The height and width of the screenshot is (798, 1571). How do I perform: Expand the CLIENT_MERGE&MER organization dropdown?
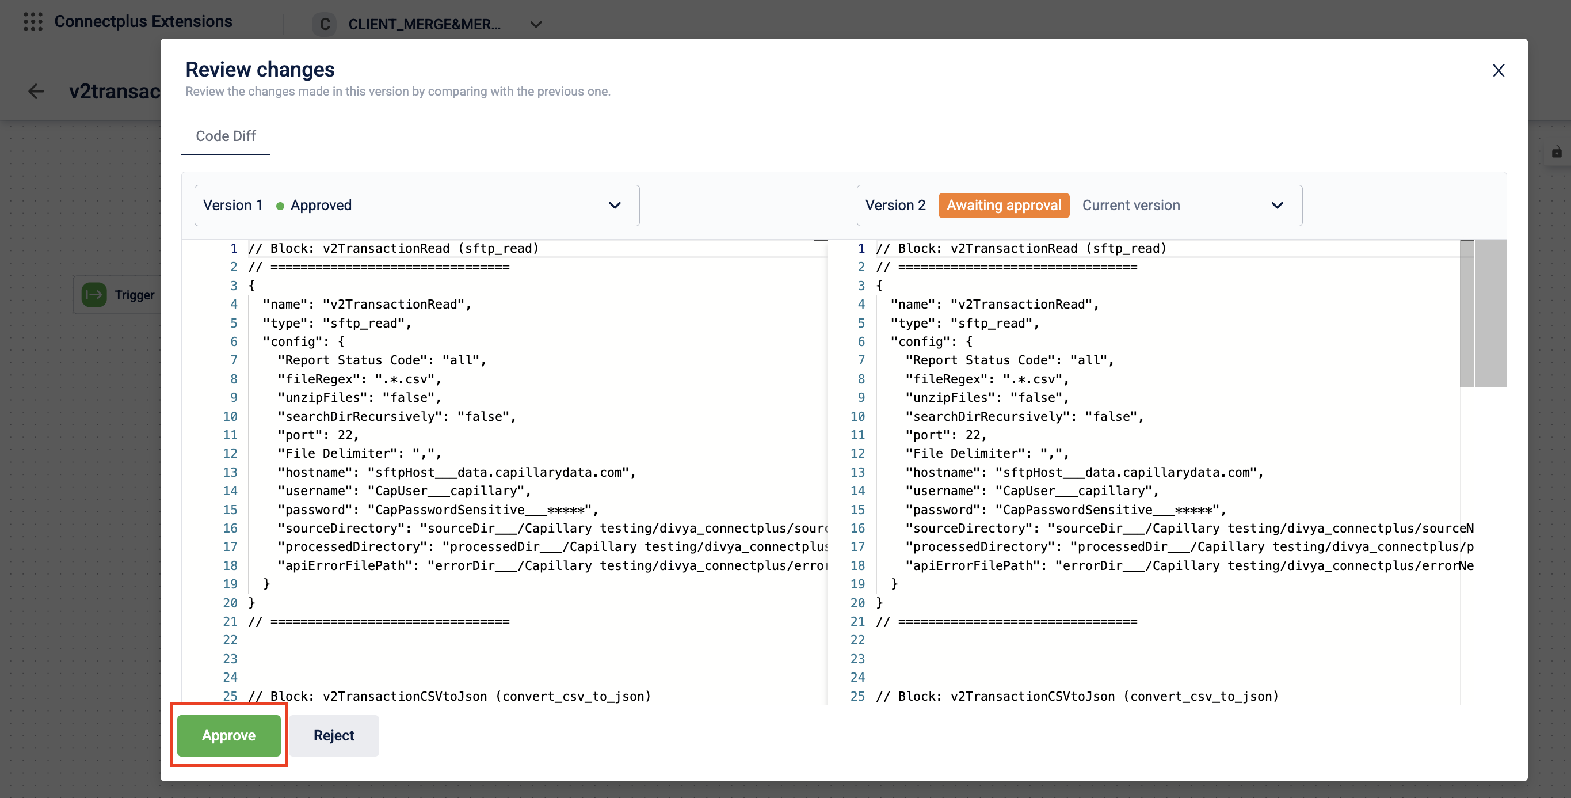tap(535, 24)
